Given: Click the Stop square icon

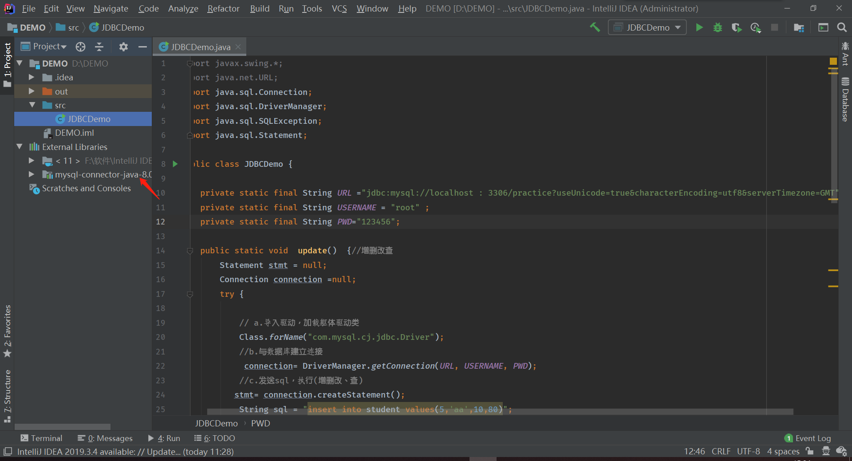Looking at the screenshot, I should 775,28.
